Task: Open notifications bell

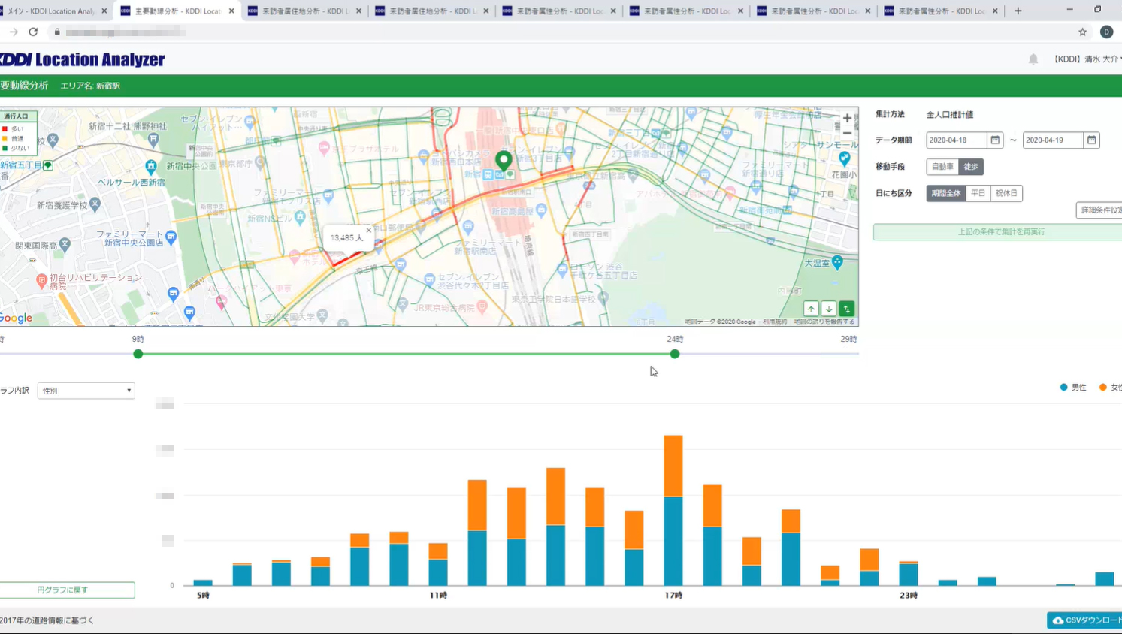Action: (1033, 59)
